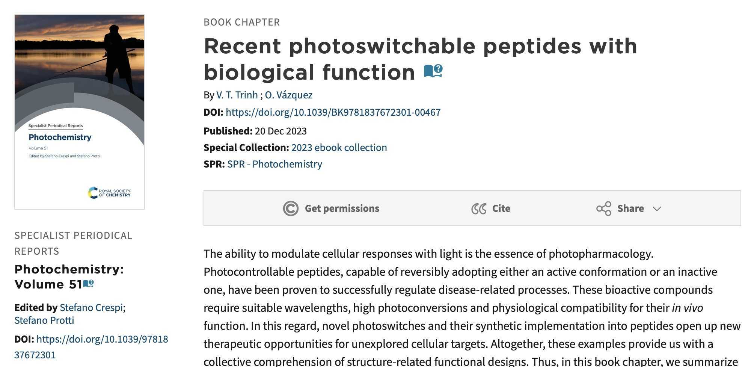Screen dimensions: 748x367
Task: Open editor page for Stefano Crespi
Action: point(91,307)
